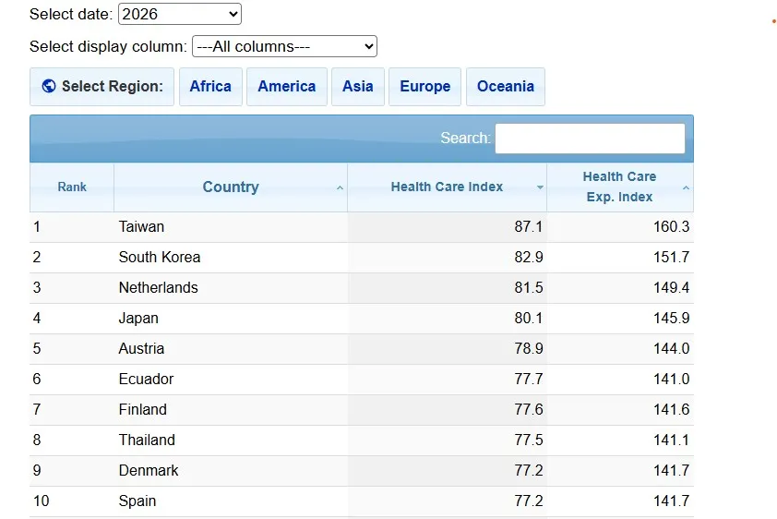
Task: Click the sort arrow in Country header
Action: click(340, 187)
